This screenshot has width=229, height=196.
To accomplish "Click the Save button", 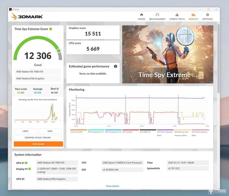I will [x=50, y=131].
